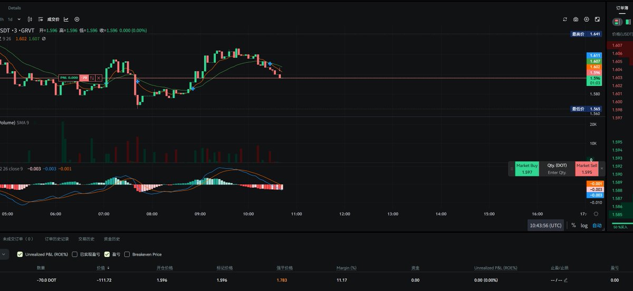The image size is (633, 291).
Task: Click the 最低价 1.565 price marker
Action: 586,109
